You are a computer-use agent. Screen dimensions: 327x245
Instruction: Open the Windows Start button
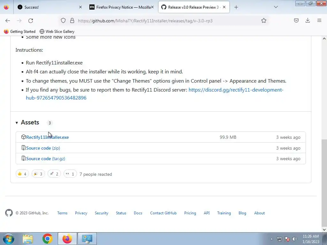9,239
